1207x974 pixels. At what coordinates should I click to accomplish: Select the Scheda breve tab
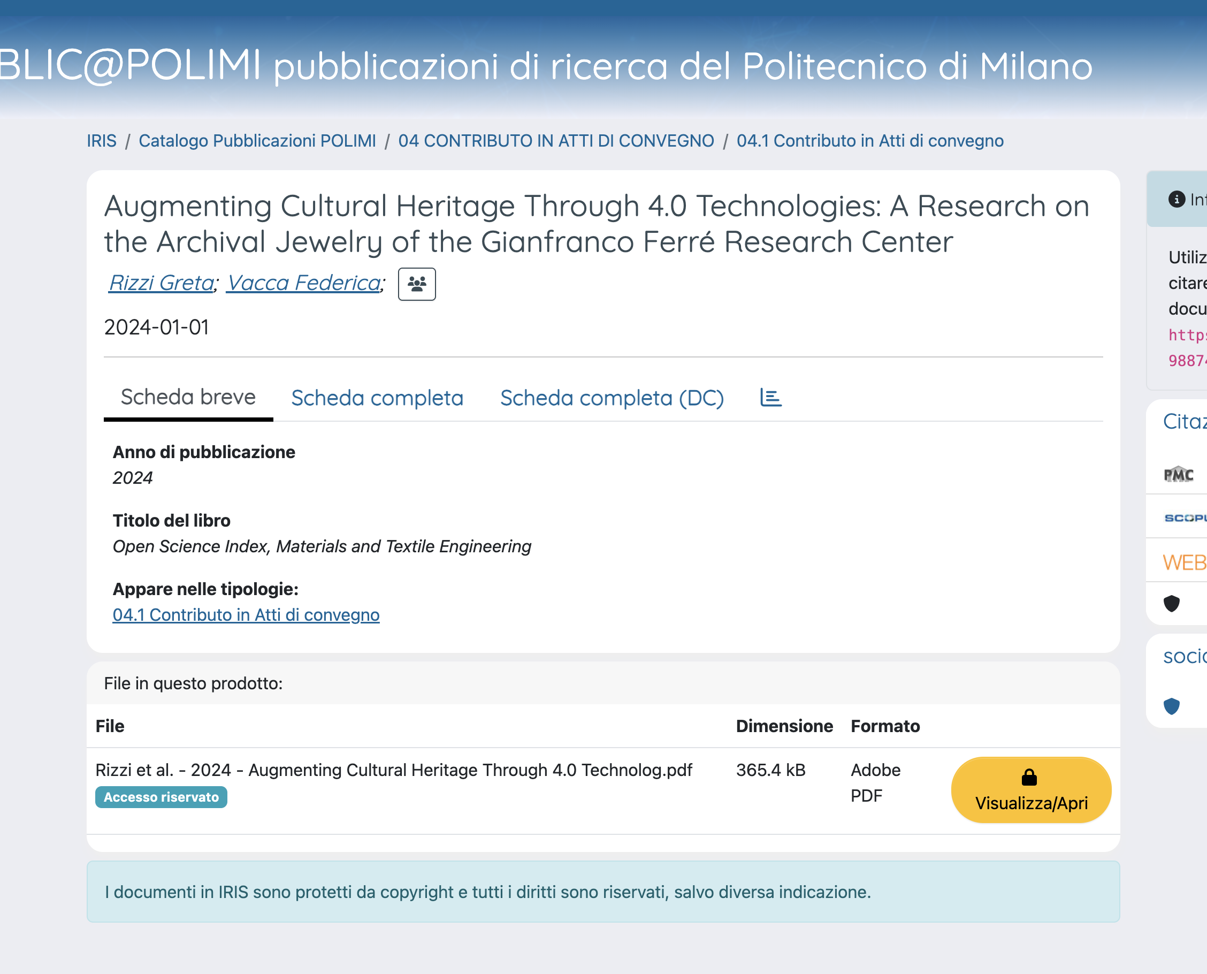[x=188, y=397]
